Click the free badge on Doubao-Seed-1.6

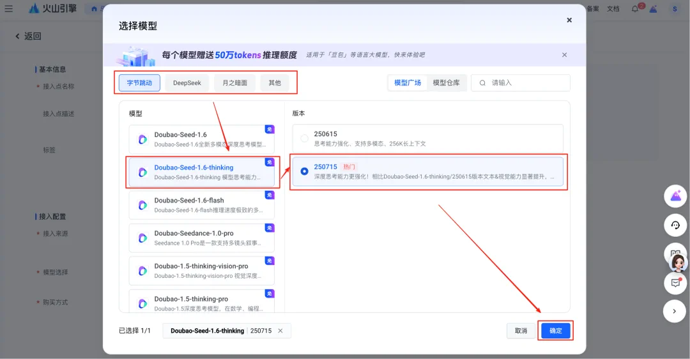(270, 129)
